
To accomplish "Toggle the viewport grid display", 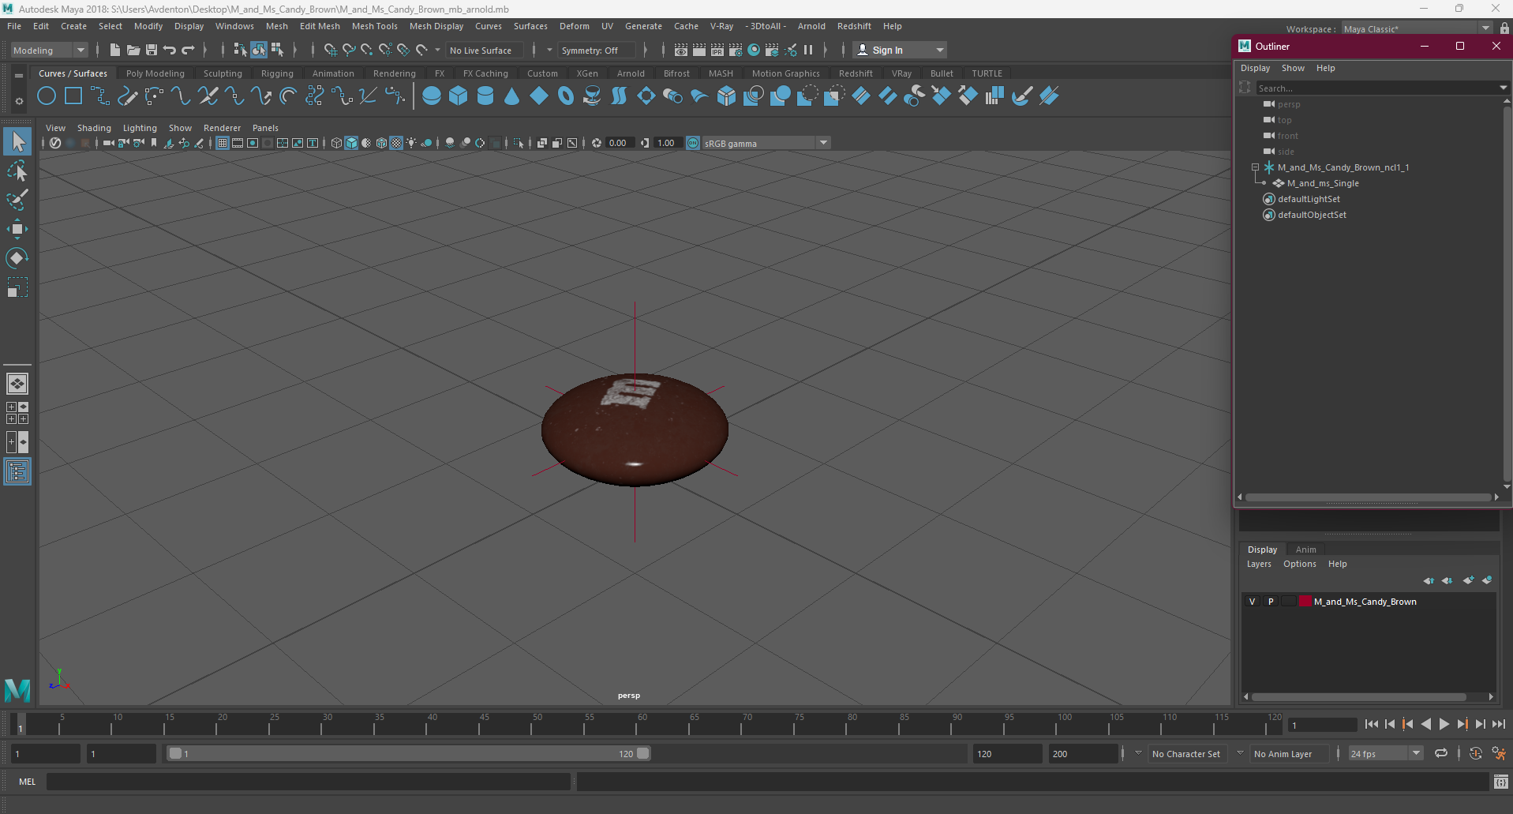I will 223,143.
